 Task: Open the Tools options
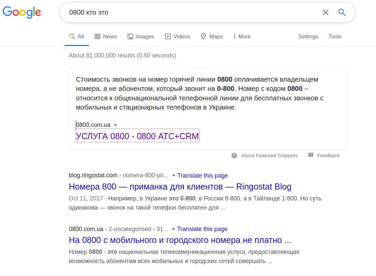pos(335,37)
